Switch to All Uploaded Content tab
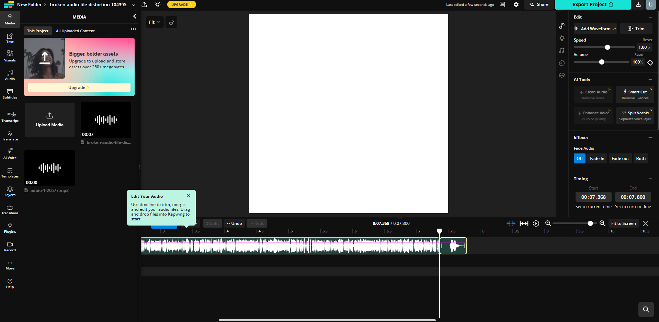Image resolution: width=659 pixels, height=322 pixels. (x=75, y=31)
